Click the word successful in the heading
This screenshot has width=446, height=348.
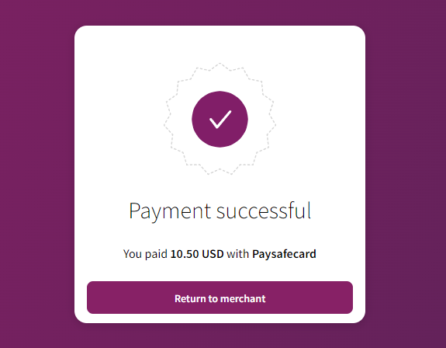(264, 211)
